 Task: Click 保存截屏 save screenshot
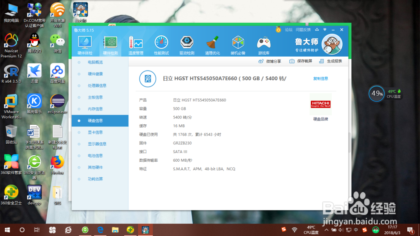(301, 61)
